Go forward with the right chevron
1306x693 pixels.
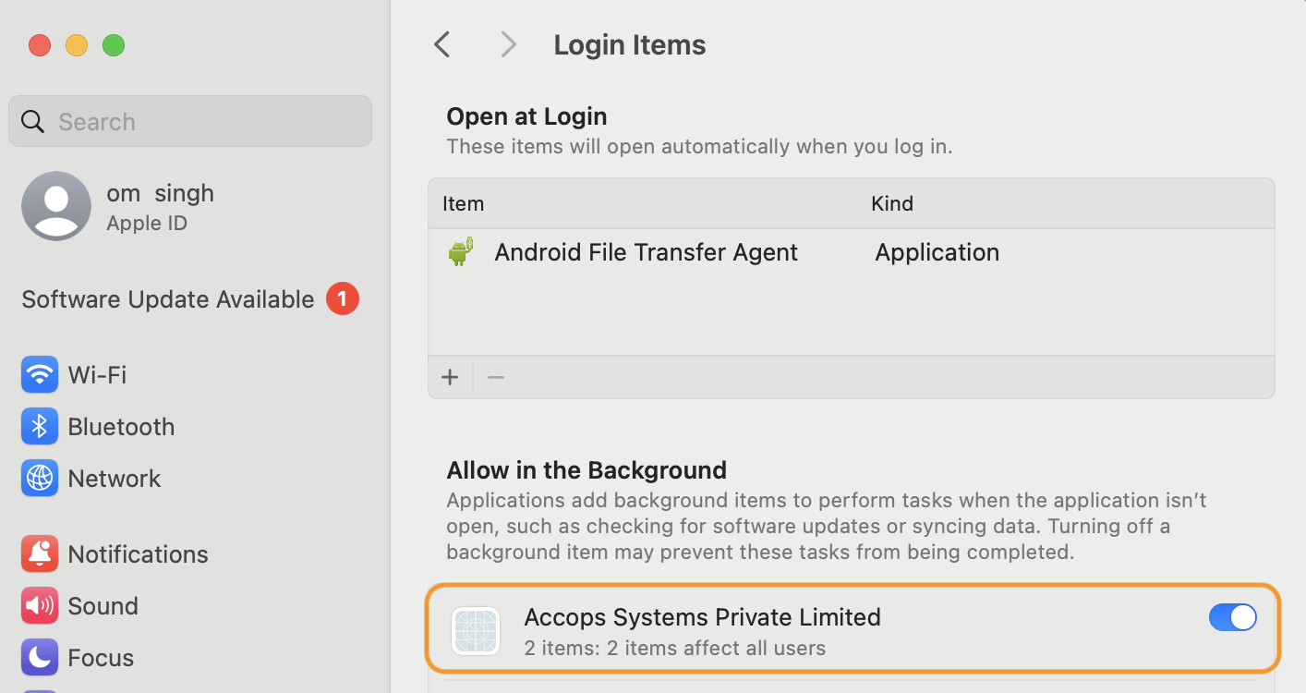pyautogui.click(x=508, y=44)
